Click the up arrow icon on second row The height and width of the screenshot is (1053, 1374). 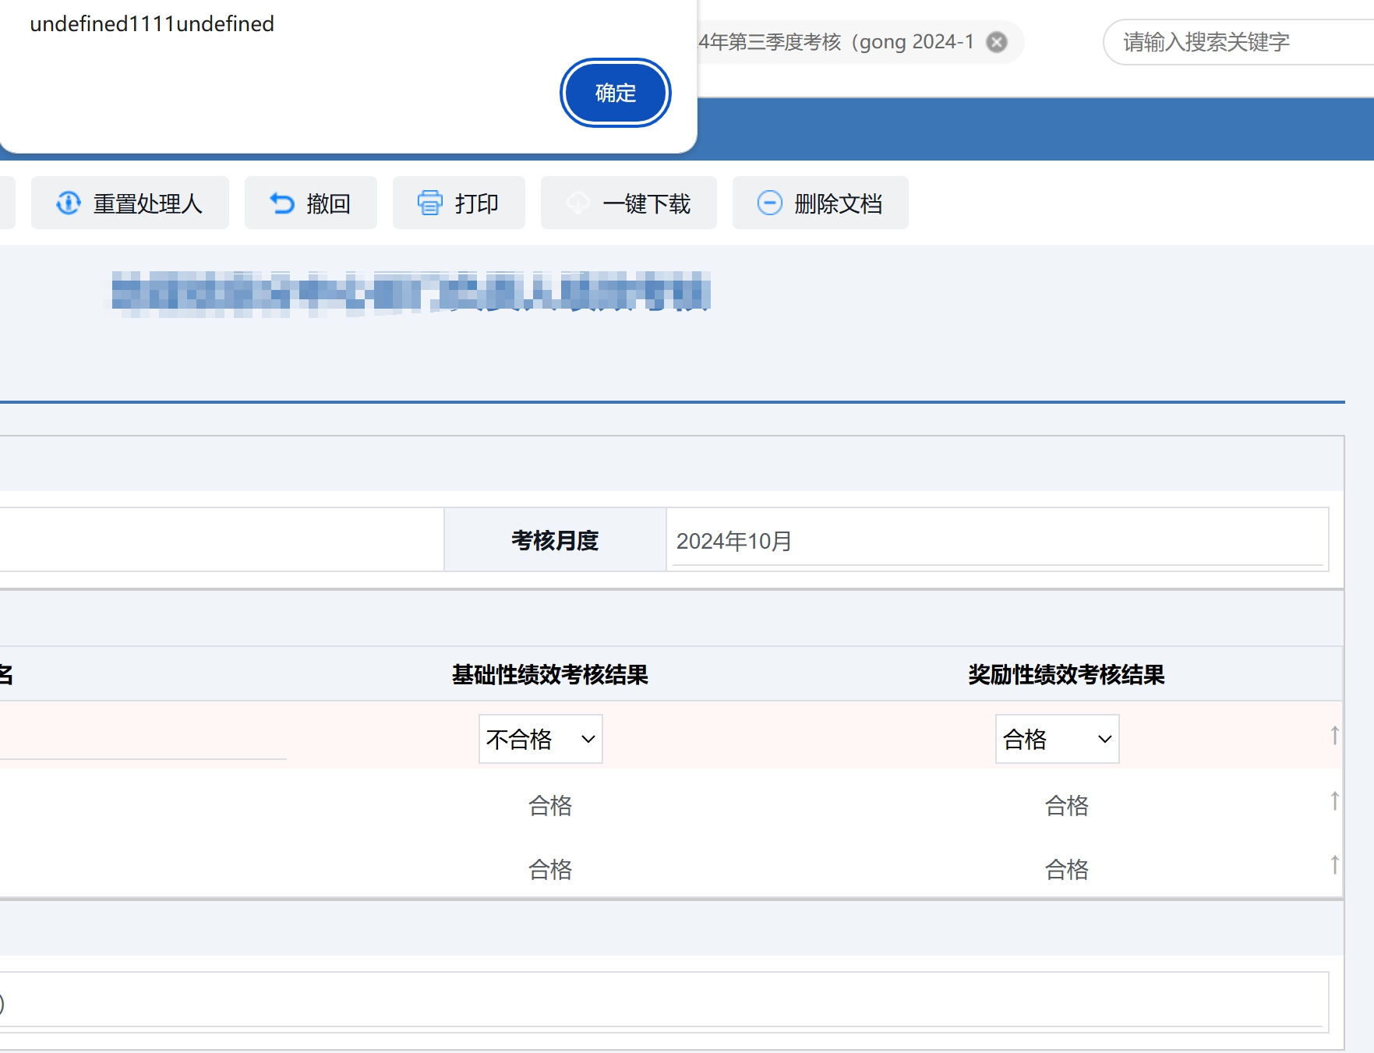click(1334, 800)
